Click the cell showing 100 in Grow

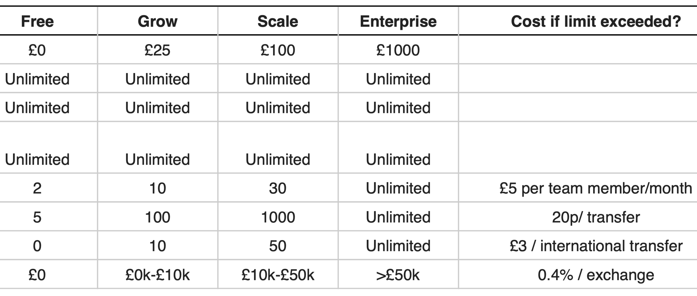click(157, 217)
